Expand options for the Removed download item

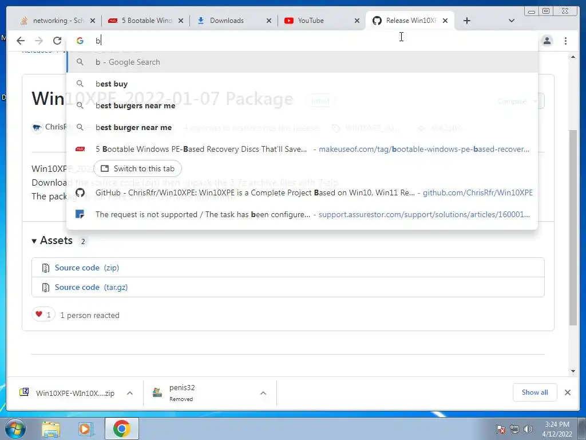point(263,393)
